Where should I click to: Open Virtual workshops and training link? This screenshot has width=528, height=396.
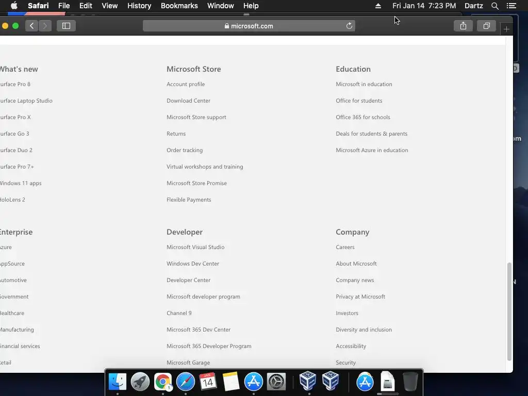pos(205,167)
